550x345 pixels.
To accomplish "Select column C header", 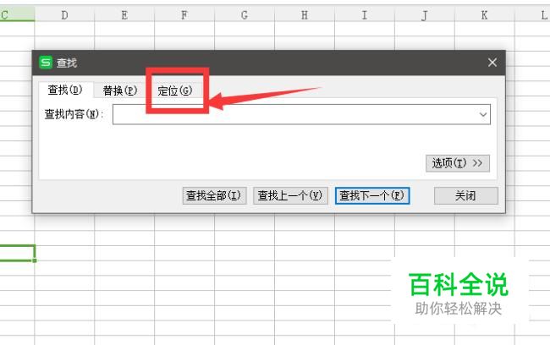I will coord(17,15).
